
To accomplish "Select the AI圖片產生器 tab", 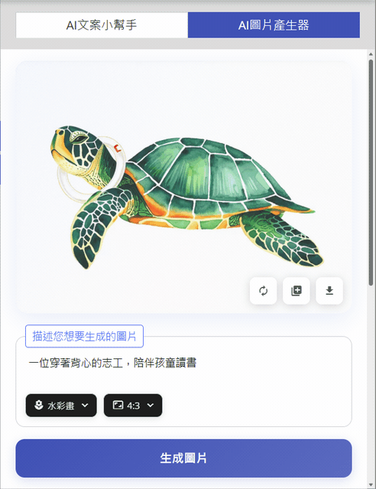I will point(274,25).
